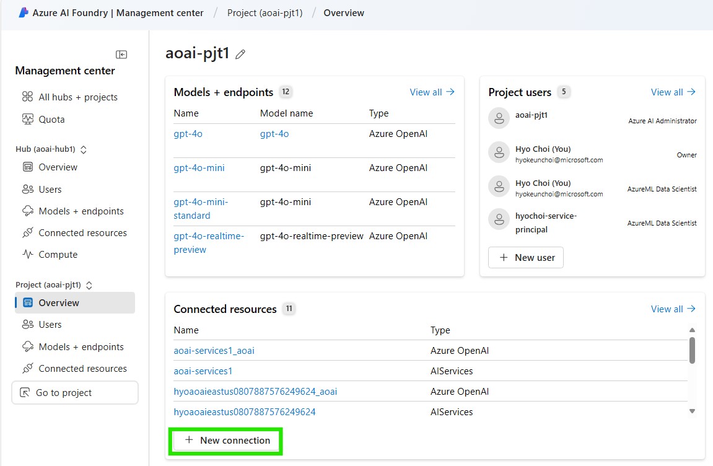Collapse the sidebar using the panel toggle icon
Image resolution: width=713 pixels, height=466 pixels.
[121, 55]
